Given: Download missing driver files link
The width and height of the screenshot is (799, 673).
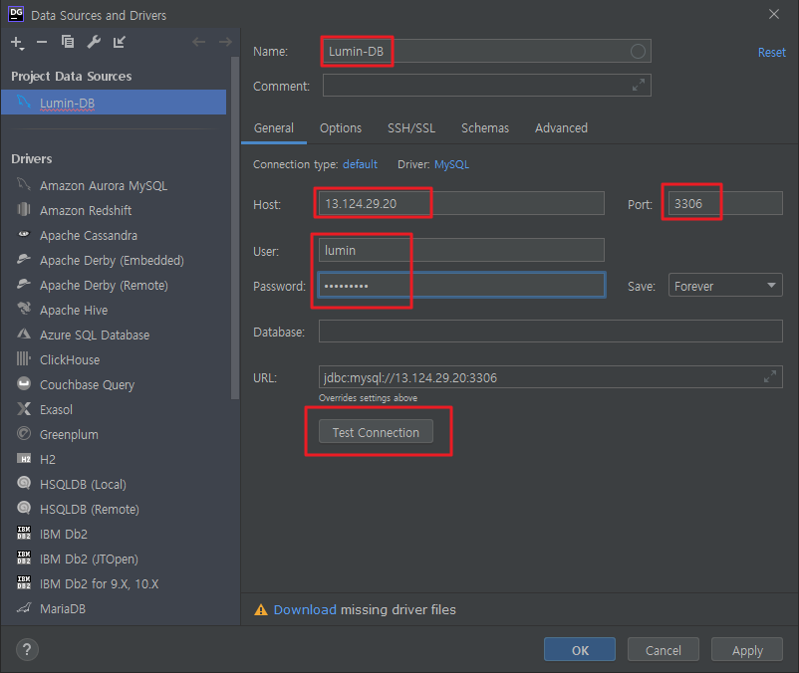Looking at the screenshot, I should [305, 609].
